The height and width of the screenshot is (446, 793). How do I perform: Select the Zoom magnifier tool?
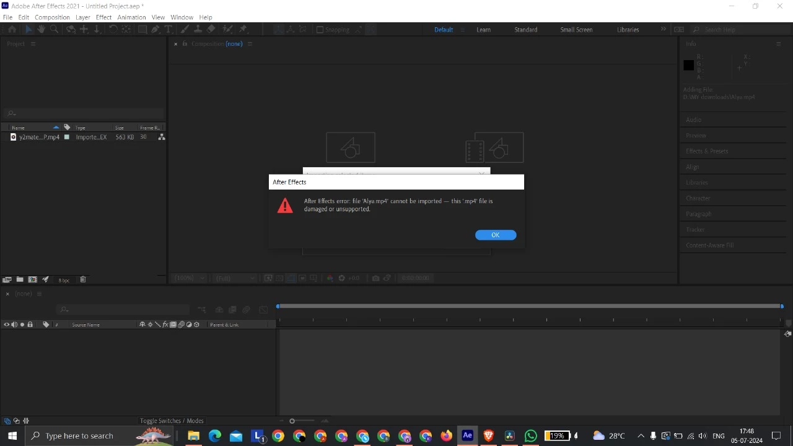click(54, 29)
